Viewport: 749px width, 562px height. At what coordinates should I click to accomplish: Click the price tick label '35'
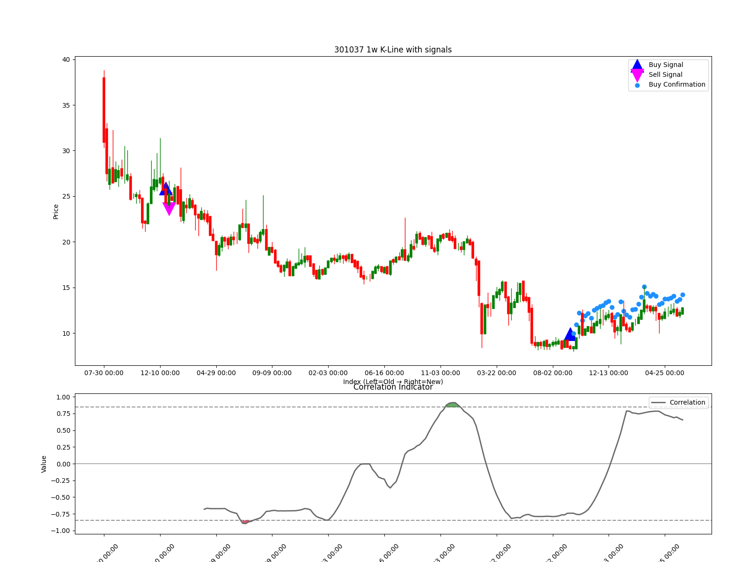(66, 105)
